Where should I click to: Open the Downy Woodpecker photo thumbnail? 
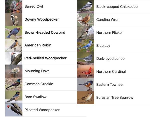(x=13, y=19)
